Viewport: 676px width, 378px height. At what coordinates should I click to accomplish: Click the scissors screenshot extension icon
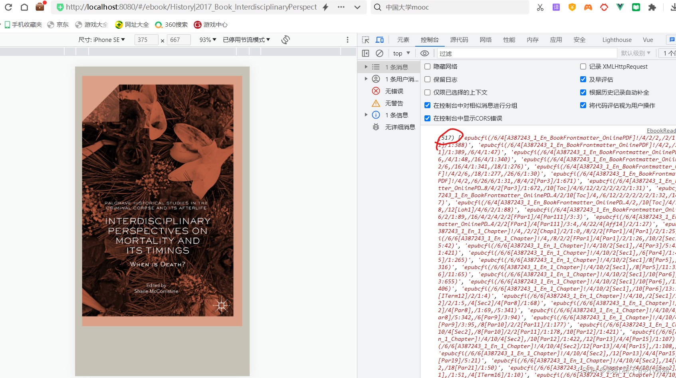pos(540,7)
